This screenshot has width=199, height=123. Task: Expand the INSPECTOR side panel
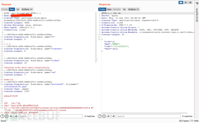(x=197, y=15)
